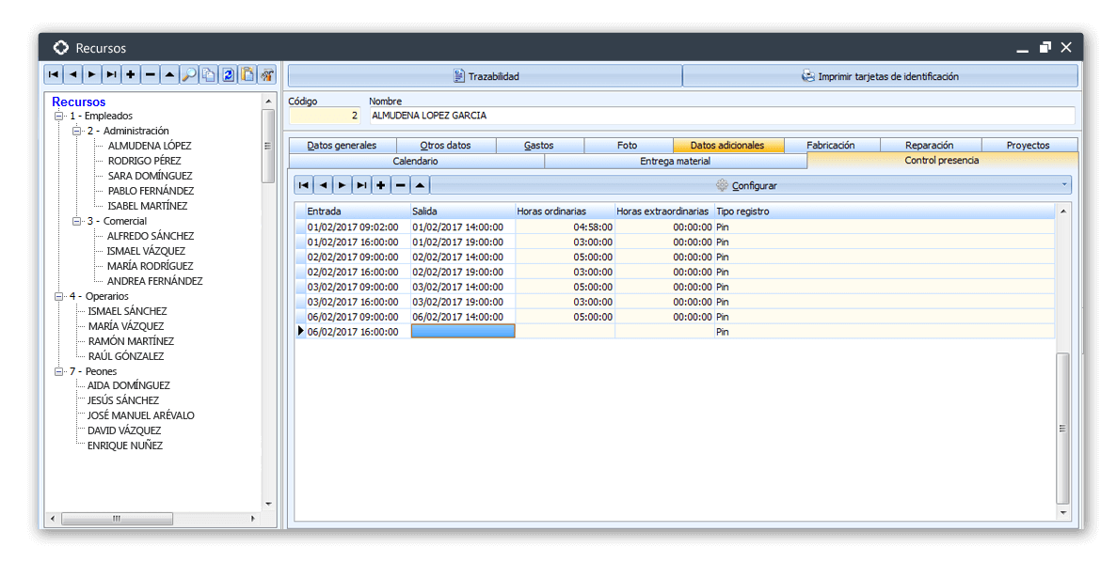
Task: Click the add record plus icon in main toolbar
Action: 130,75
